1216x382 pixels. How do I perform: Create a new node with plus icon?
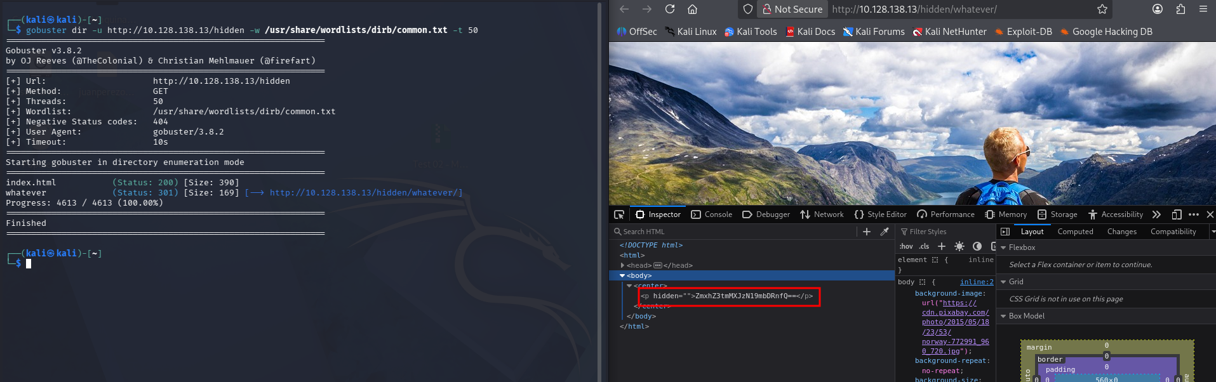click(x=867, y=232)
